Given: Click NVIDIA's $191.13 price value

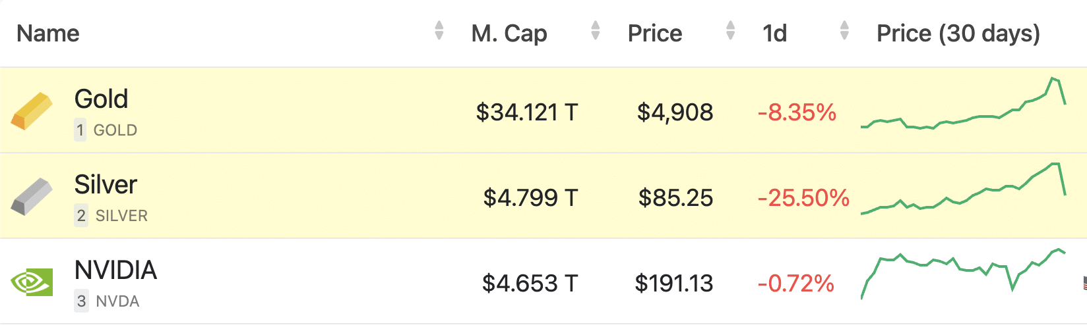Looking at the screenshot, I should pos(673,284).
